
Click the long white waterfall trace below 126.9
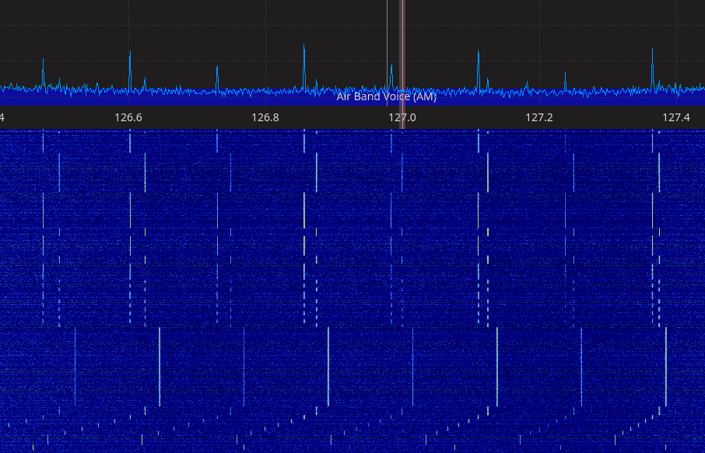[x=328, y=365]
